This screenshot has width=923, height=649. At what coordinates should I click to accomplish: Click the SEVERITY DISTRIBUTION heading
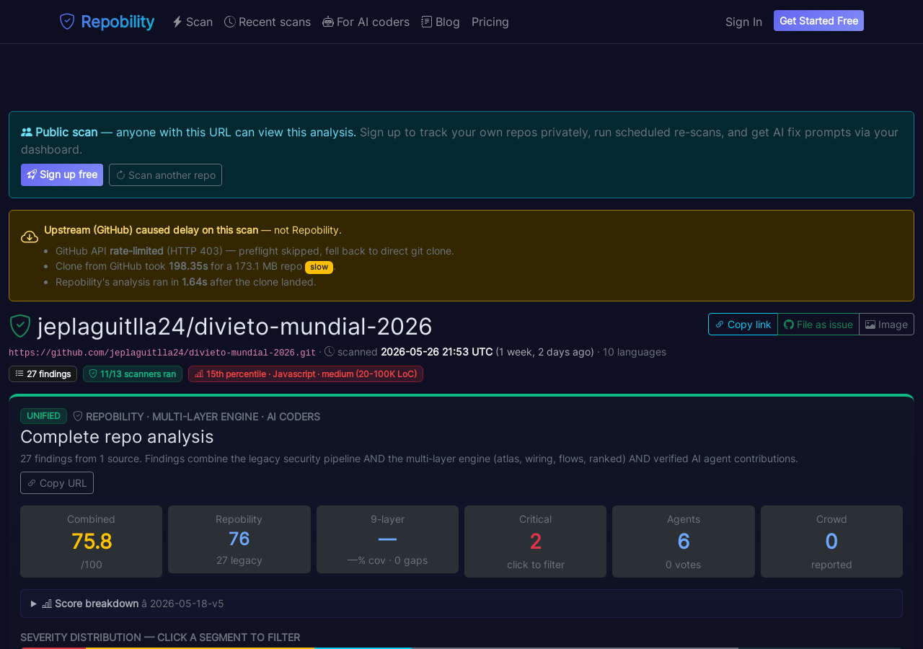point(160,637)
